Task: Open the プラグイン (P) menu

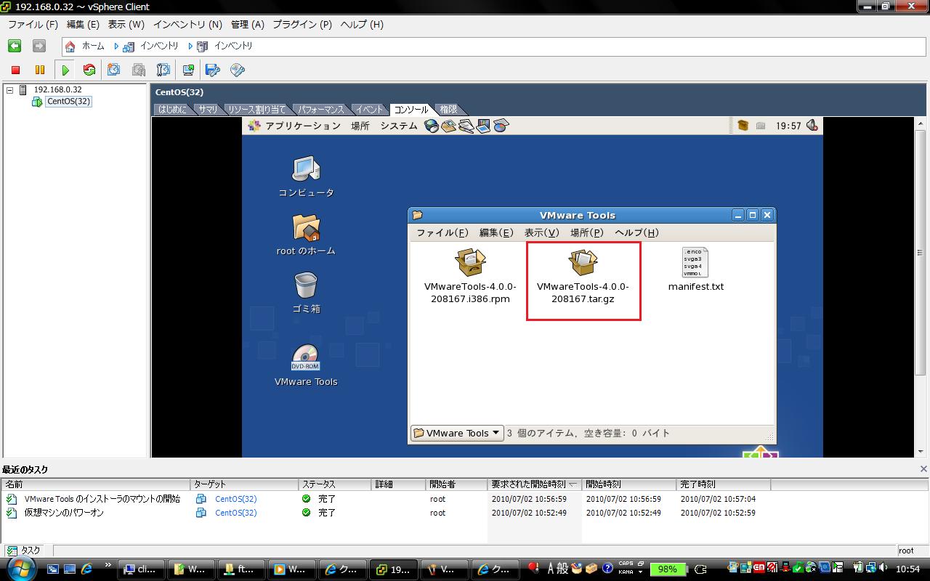Action: 302,24
